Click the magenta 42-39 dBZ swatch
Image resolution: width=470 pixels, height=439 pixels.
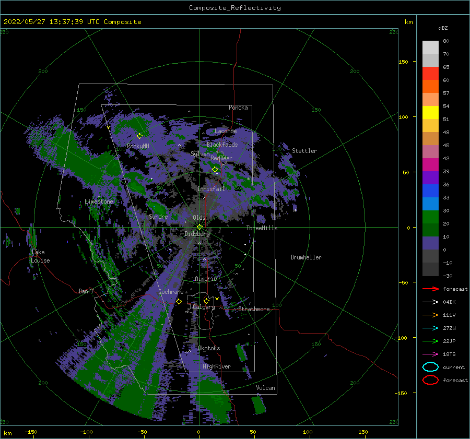430,165
